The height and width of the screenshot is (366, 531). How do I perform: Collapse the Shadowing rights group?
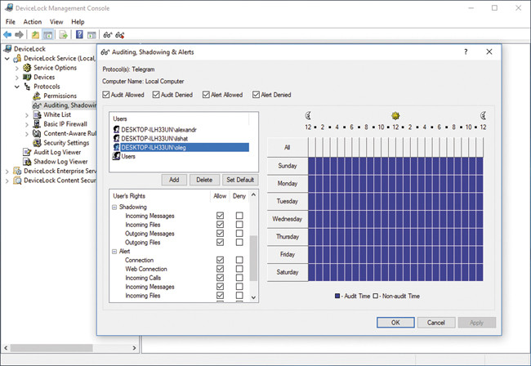click(x=114, y=207)
